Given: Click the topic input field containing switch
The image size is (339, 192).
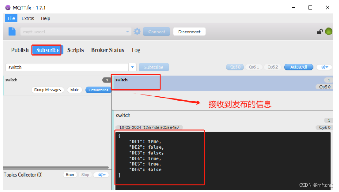Looking at the screenshot, I should click(67, 67).
